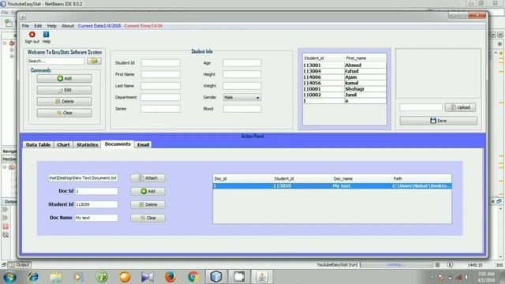
Task: Switch to the Data Table tab
Action: point(39,145)
